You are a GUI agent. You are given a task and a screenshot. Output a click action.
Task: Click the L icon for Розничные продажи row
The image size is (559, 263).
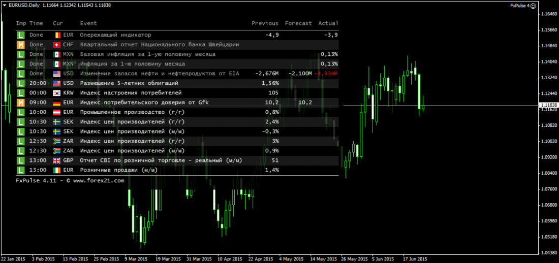coord(21,170)
